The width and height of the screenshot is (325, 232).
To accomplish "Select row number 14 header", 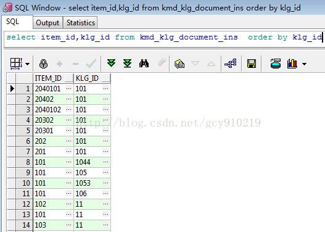I will pyautogui.click(x=24, y=225).
